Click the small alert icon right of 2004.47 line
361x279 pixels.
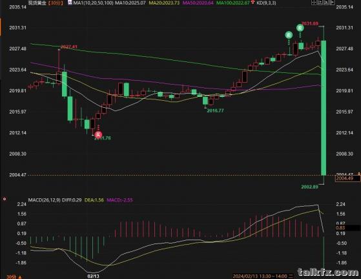tap(358, 173)
